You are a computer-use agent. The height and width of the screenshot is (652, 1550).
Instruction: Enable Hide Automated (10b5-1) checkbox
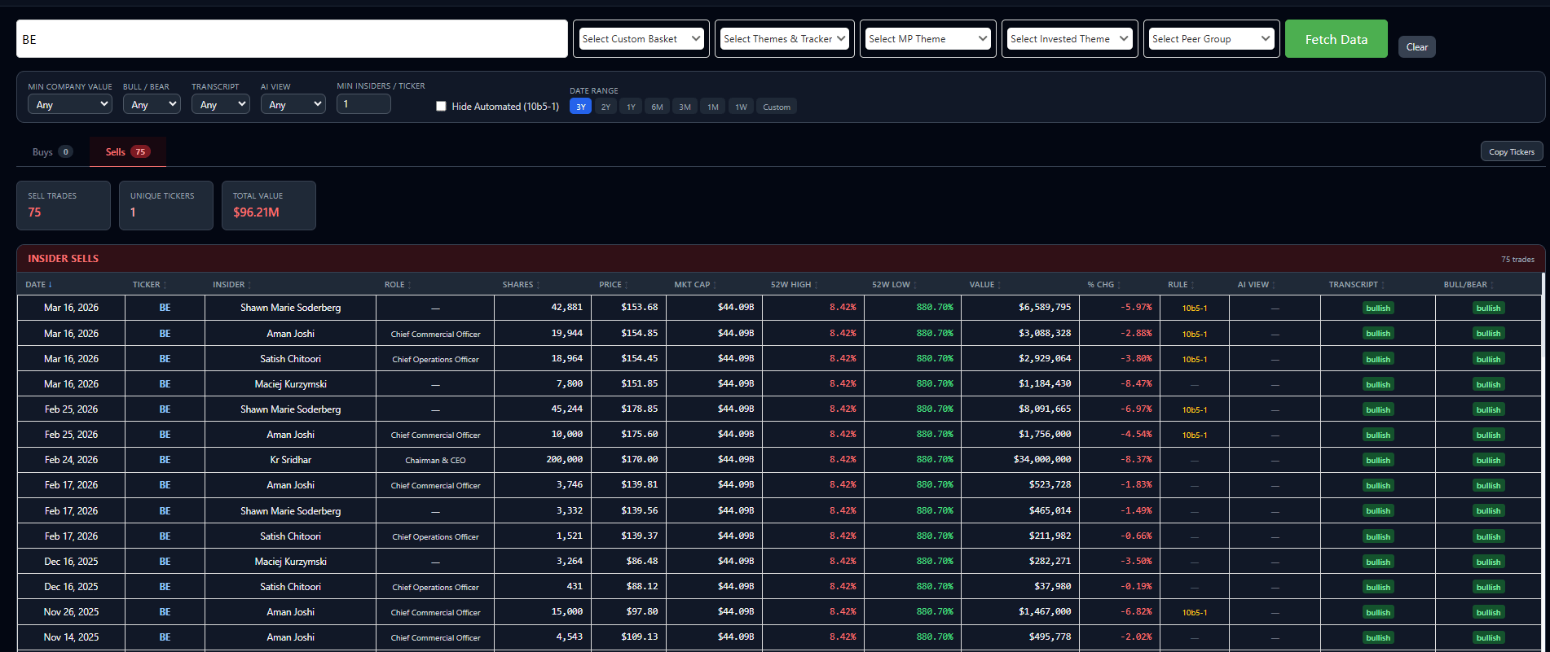[x=441, y=107]
